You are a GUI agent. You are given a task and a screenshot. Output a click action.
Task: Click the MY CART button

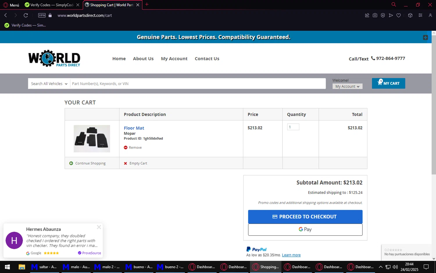(x=388, y=83)
